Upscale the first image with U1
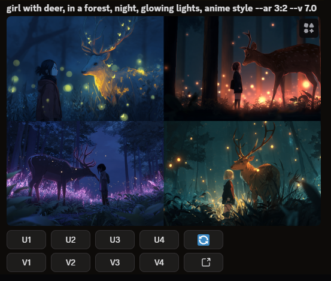This screenshot has width=331, height=281. pyautogui.click(x=26, y=240)
